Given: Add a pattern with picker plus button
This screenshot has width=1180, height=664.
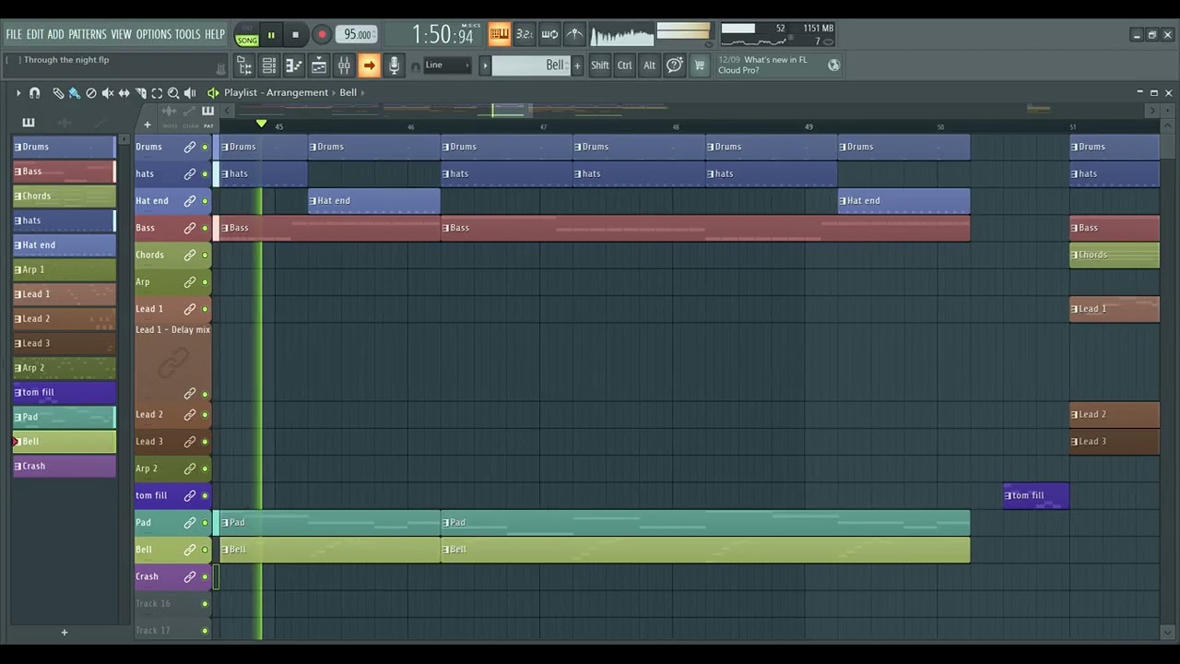Looking at the screenshot, I should click(65, 633).
